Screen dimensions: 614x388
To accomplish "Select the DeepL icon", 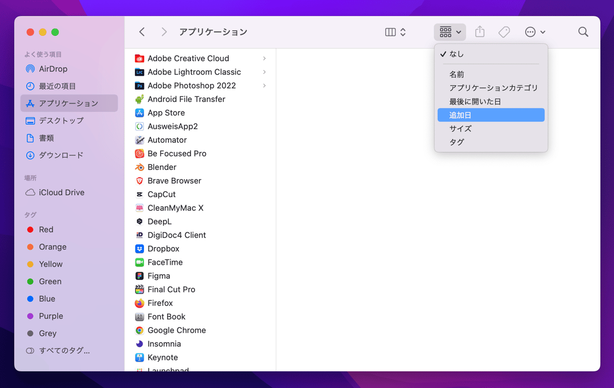I will click(139, 221).
